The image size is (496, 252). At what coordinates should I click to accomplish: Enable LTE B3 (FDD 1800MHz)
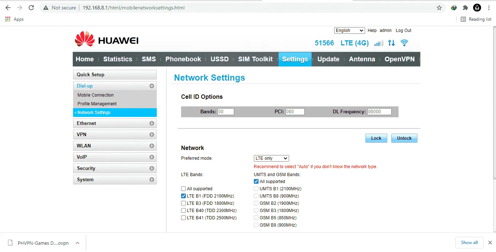click(x=184, y=203)
